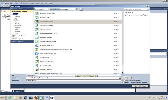
Task: Select 'Установленные шаблоны' section header
Action: pyautogui.click(x=22, y=11)
